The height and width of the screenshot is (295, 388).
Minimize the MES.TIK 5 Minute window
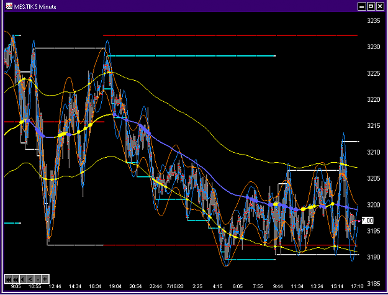(x=362, y=6)
